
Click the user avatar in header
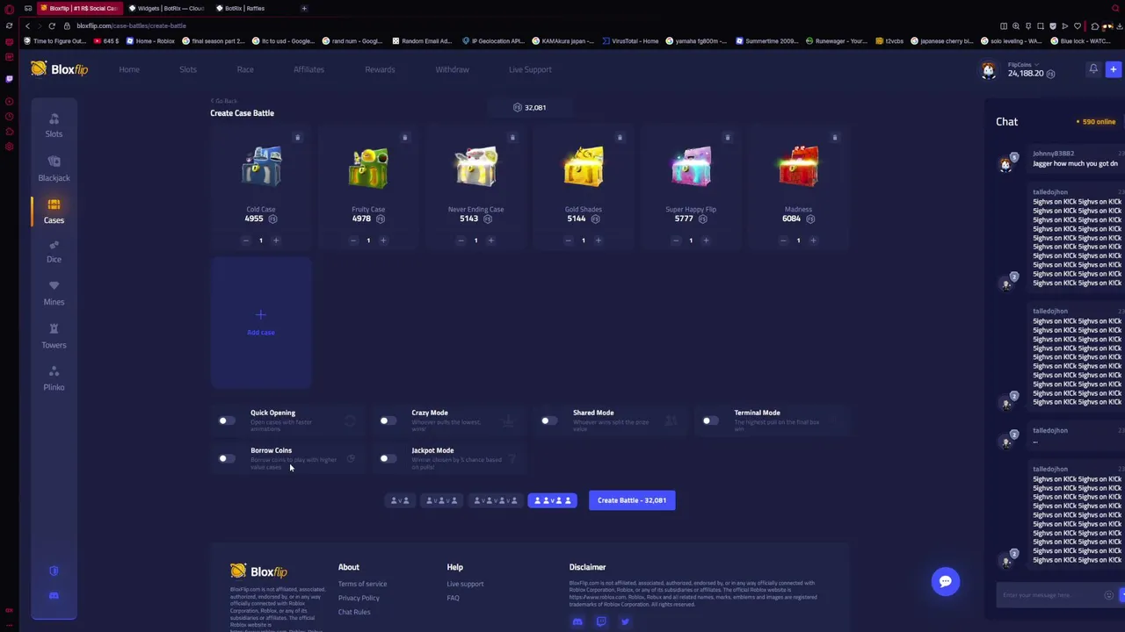coord(989,71)
